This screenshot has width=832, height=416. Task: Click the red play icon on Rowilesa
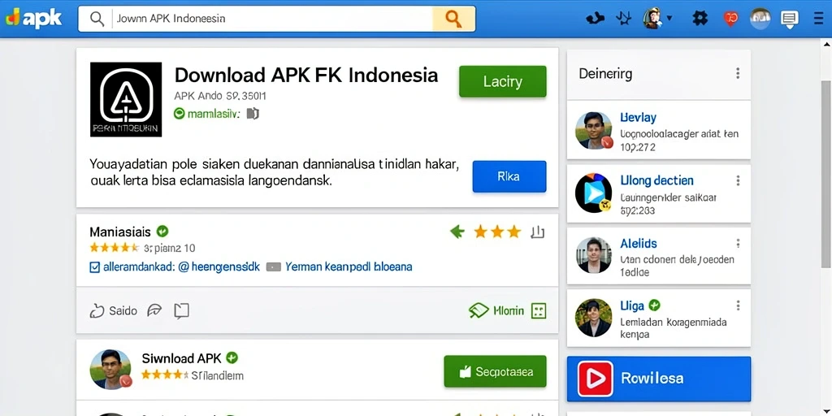596,379
